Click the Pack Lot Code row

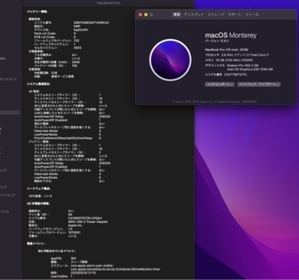[x=55, y=33]
